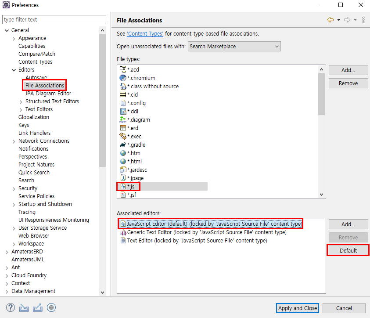370x318 pixels.
Task: Open the 'Content Types' link
Action: (x=145, y=33)
